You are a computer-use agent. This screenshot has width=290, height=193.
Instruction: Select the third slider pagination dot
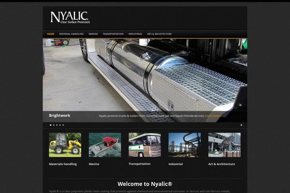click(57, 125)
